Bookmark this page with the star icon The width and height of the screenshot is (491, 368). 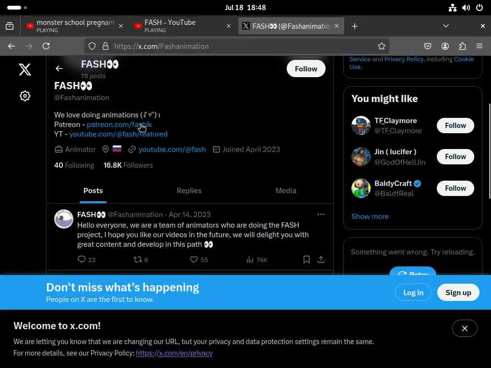click(381, 46)
